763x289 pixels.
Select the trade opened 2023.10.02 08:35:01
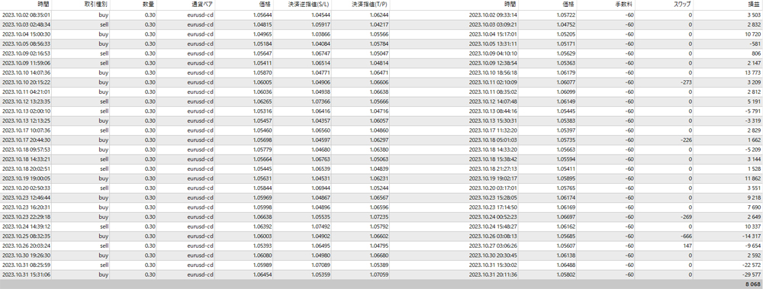tap(381, 14)
